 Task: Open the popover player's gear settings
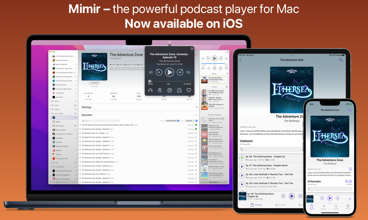click(x=192, y=49)
